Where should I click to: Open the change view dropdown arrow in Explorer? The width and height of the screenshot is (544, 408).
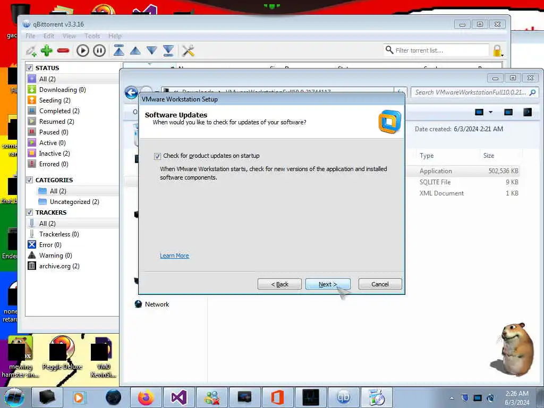tap(490, 112)
